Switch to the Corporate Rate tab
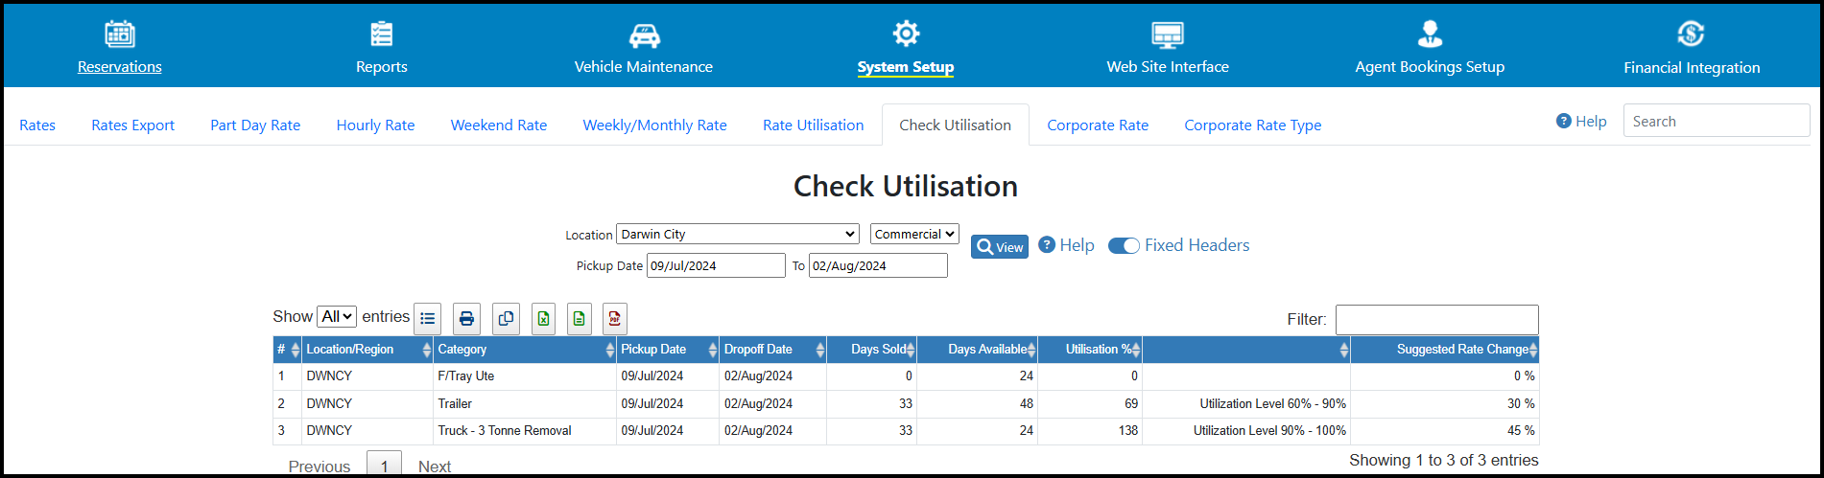 [x=1098, y=125]
